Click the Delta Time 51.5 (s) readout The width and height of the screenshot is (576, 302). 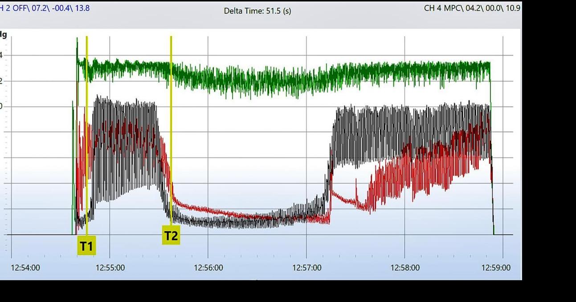click(257, 11)
